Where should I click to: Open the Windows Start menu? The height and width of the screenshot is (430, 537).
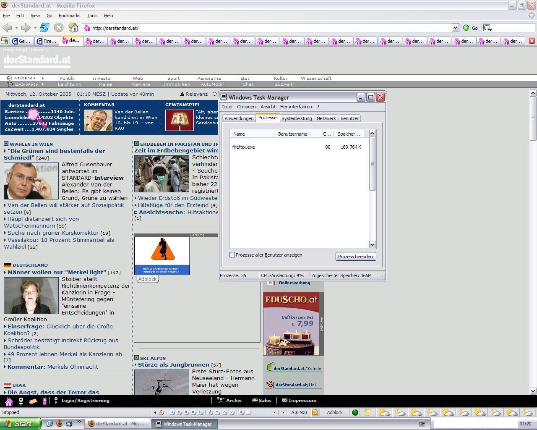point(21,424)
